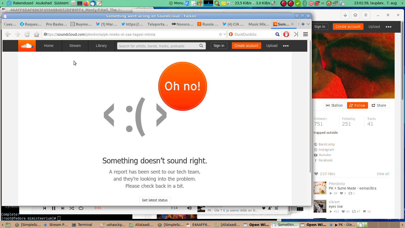Open the address bar history dropdown arrow
405x228 pixels.
pyautogui.click(x=225, y=34)
